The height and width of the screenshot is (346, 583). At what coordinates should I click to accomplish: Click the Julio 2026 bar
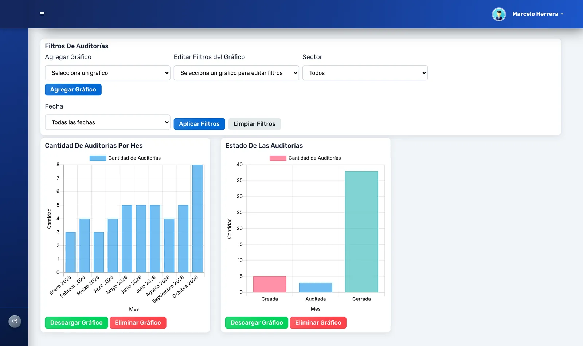pyautogui.click(x=155, y=239)
